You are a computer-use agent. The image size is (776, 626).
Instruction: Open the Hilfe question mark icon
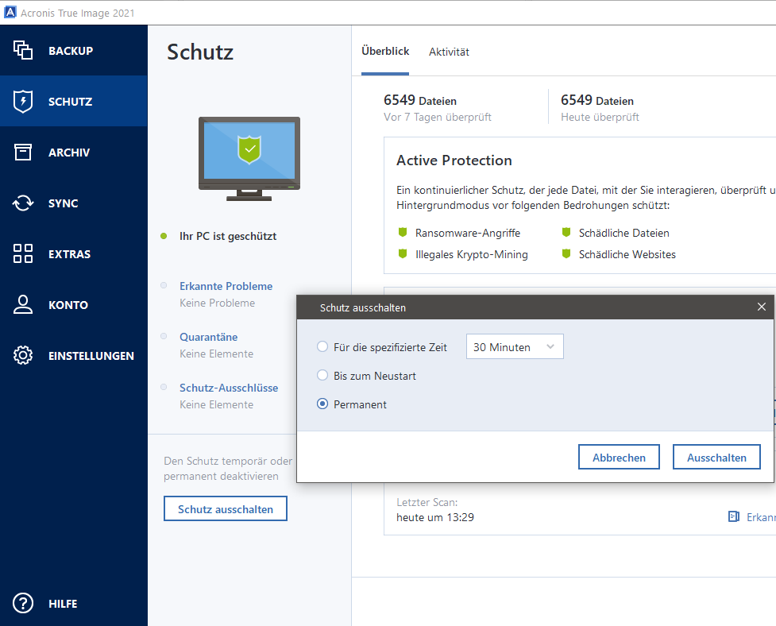click(23, 604)
